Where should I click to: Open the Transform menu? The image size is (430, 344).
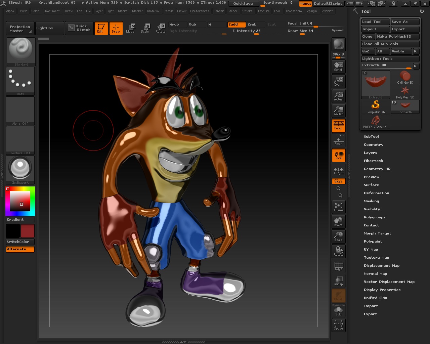tap(293, 11)
